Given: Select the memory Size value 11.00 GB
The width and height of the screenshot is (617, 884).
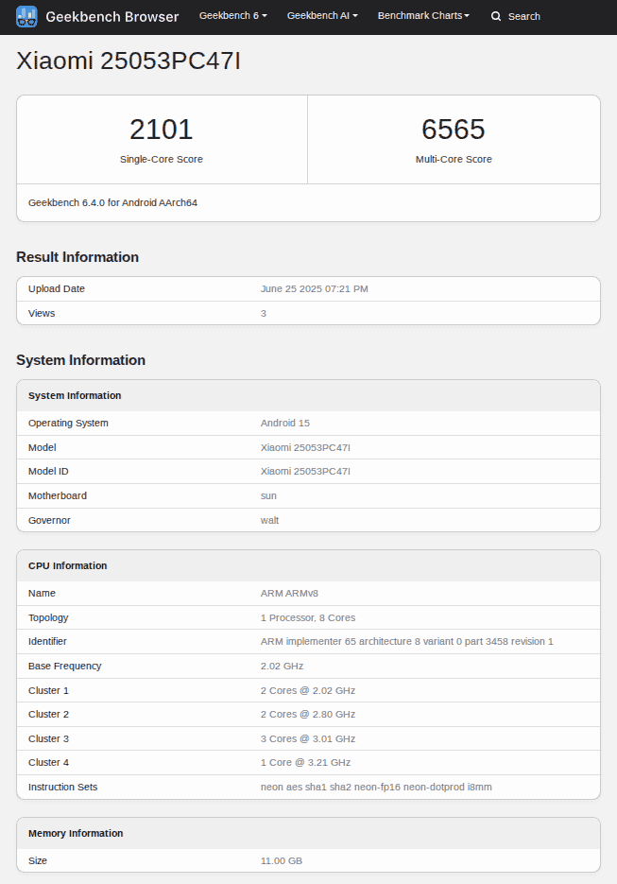Looking at the screenshot, I should pos(281,860).
